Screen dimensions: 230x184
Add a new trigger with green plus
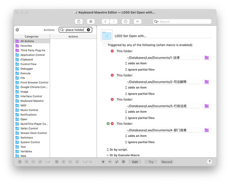point(108,124)
